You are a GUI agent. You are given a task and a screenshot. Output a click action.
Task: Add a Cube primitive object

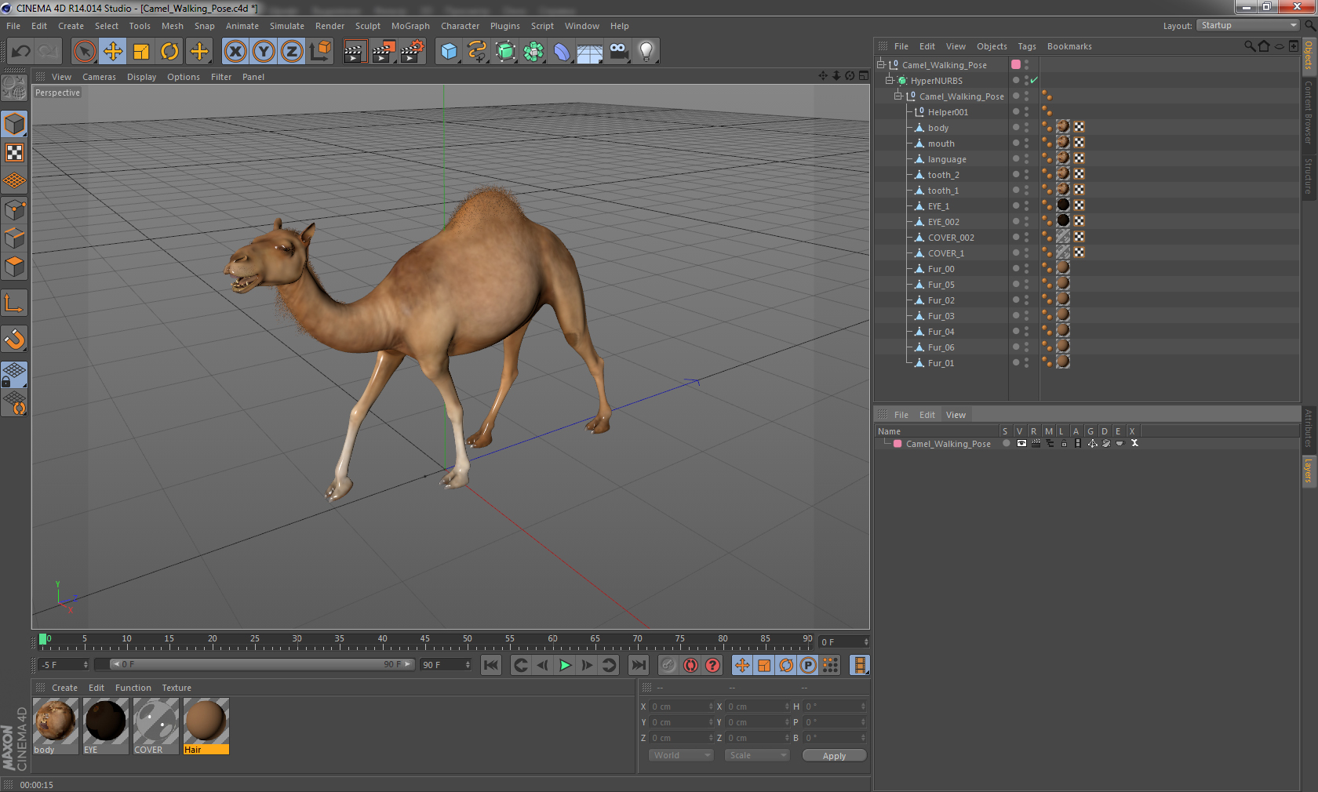coord(449,52)
